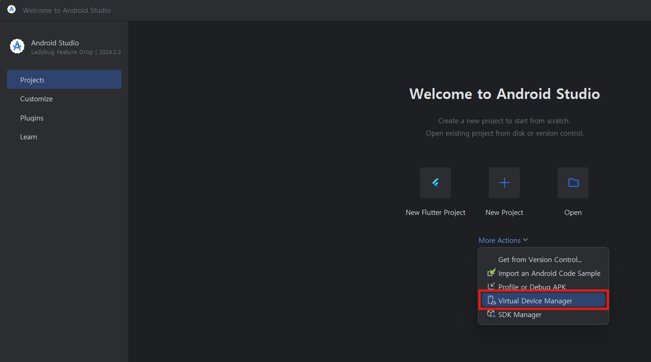Click the chevron next to More Actions
This screenshot has width=651, height=362.
(x=525, y=240)
